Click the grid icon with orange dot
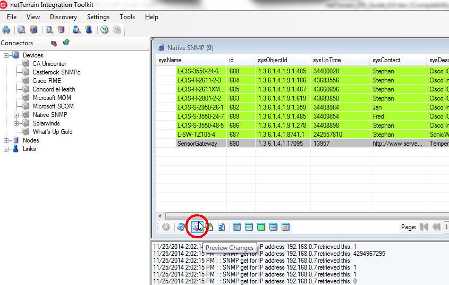Viewport: 449px width, 285px height. pyautogui.click(x=285, y=227)
